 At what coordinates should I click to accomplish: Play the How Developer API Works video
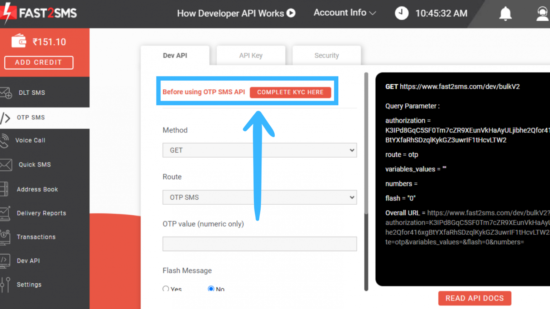(291, 13)
